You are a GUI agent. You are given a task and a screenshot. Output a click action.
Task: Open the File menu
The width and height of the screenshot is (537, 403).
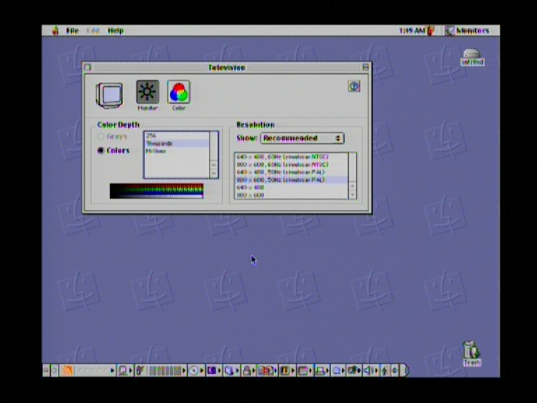pos(72,31)
